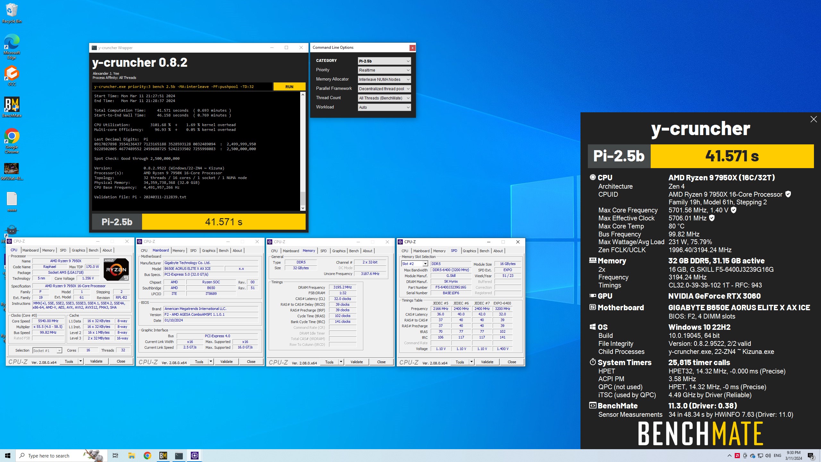Click the y-cruncher Wrapper title bar icon
The image size is (821, 462).
[x=94, y=48]
